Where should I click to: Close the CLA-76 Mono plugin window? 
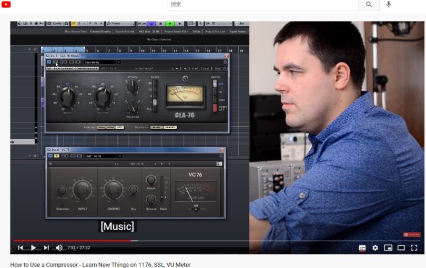[226, 56]
